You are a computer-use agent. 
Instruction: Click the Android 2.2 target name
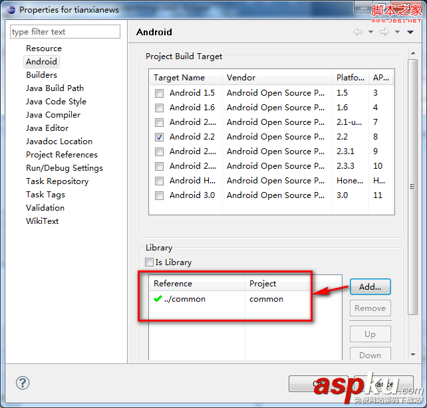(192, 137)
